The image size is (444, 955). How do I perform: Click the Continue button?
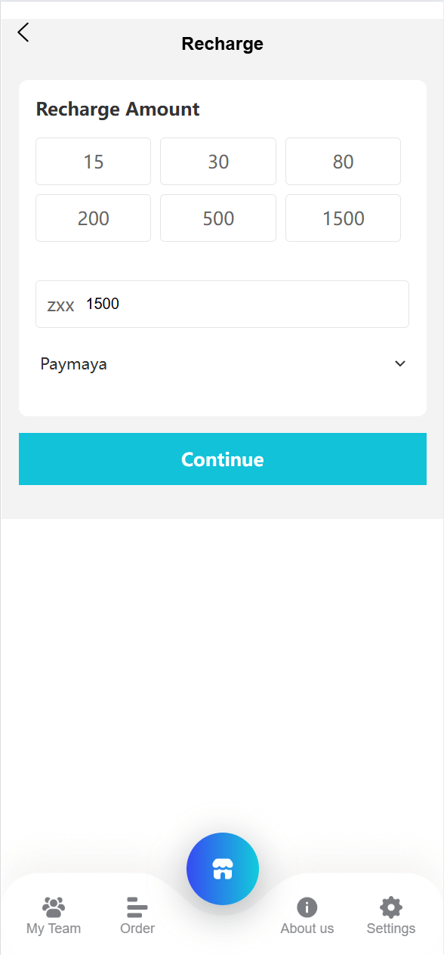[x=223, y=459]
